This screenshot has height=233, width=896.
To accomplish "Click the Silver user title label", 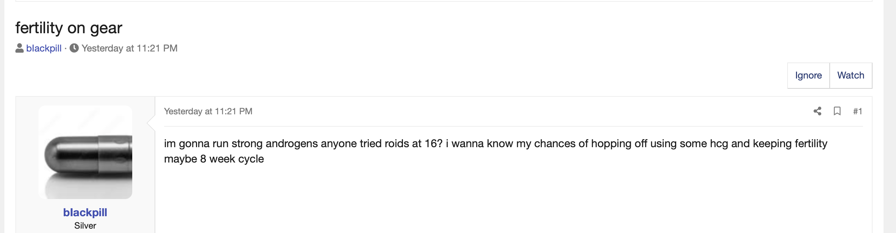I will pyautogui.click(x=85, y=226).
